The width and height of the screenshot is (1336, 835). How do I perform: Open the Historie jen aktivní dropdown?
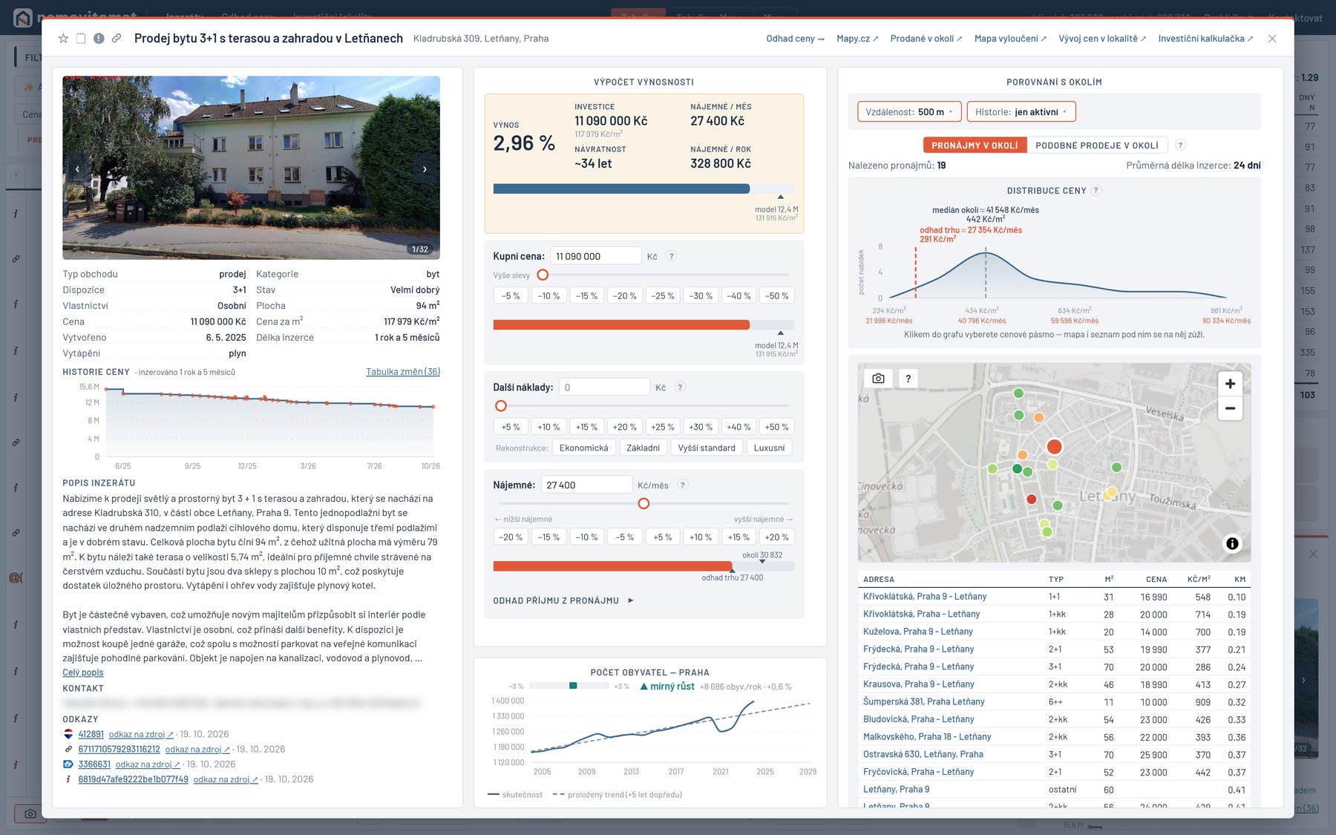[1021, 112]
